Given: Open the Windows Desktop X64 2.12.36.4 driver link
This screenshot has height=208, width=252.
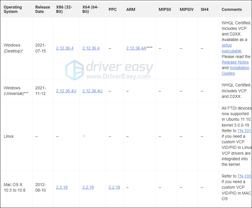Looking at the screenshot, I should [x=91, y=48].
